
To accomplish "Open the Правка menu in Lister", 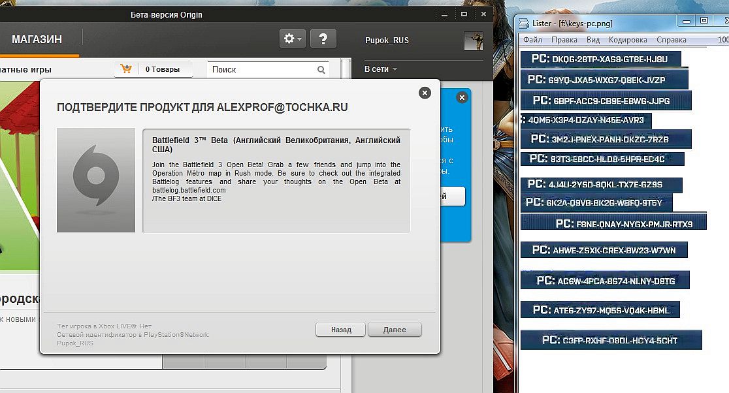I will [x=564, y=40].
